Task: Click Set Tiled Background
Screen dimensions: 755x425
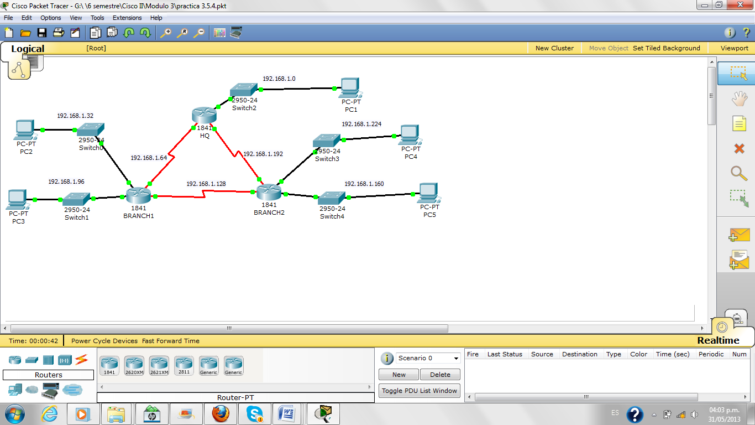Action: click(x=667, y=48)
